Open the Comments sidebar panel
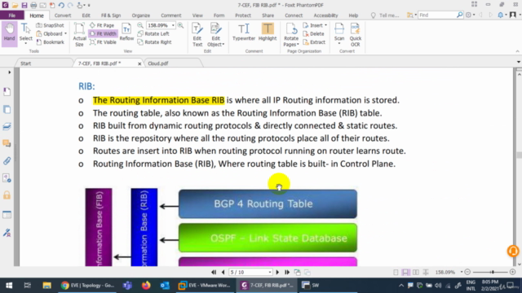Image resolution: width=522 pixels, height=293 pixels. [7, 143]
